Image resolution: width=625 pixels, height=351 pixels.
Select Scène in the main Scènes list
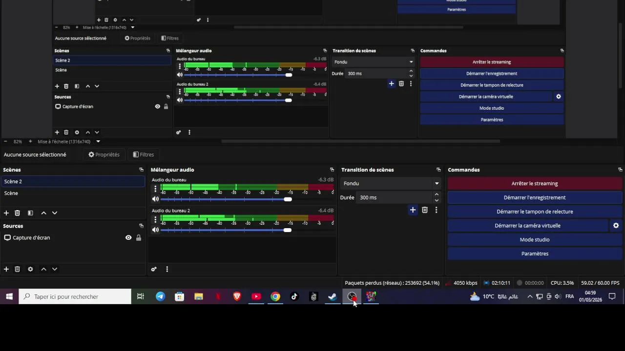click(x=72, y=193)
